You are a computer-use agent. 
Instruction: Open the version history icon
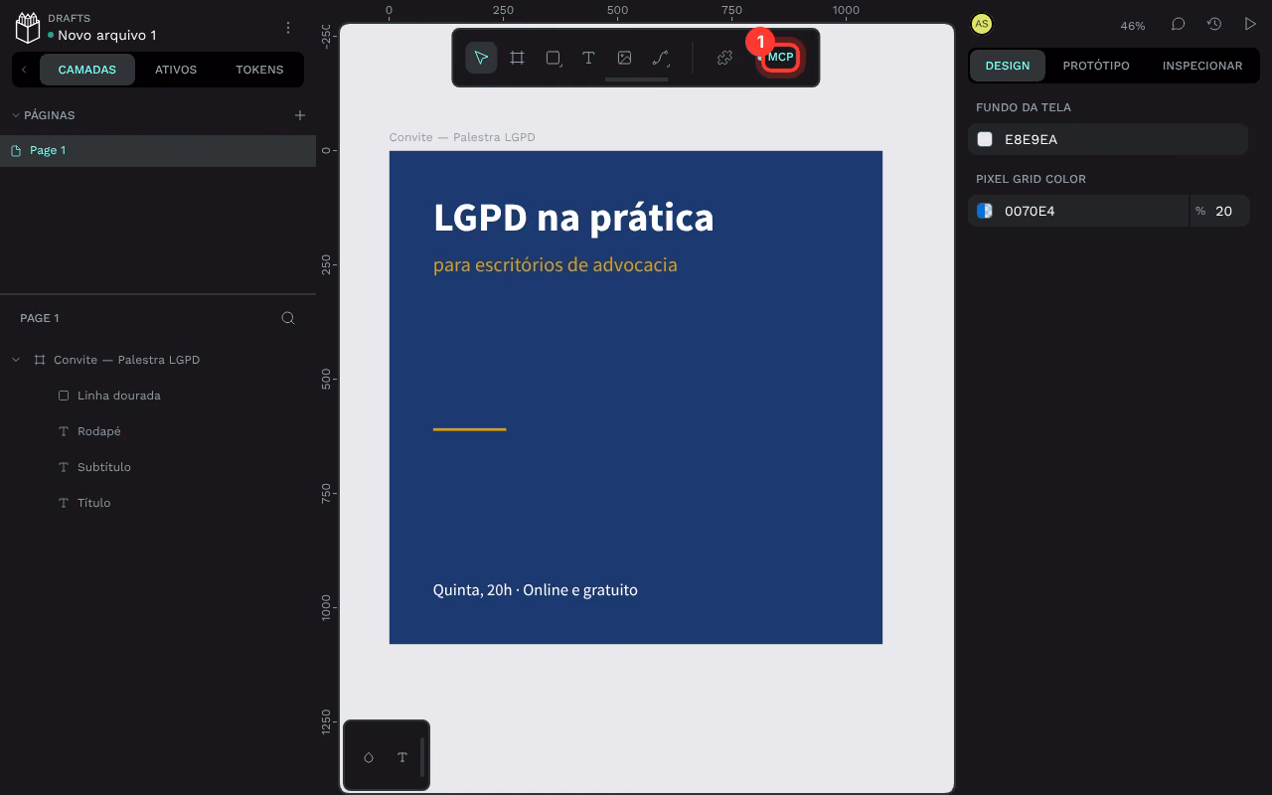(1214, 24)
